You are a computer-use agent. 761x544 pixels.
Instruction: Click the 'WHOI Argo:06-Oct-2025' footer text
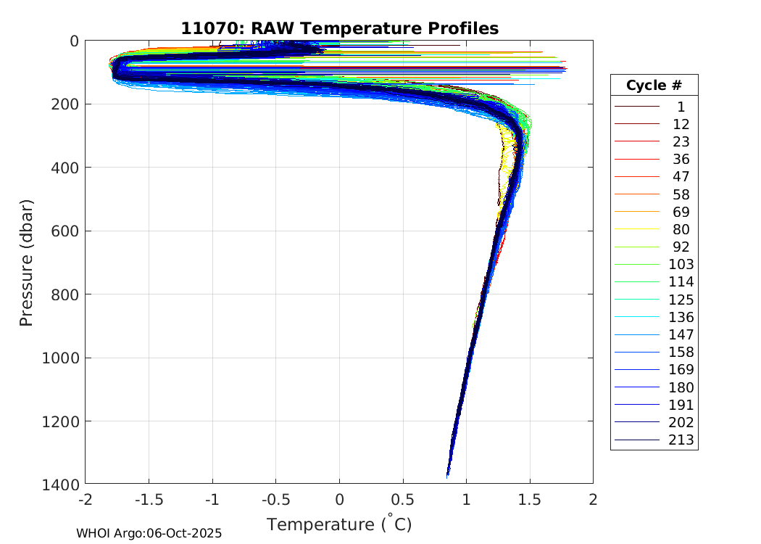[x=149, y=533]
